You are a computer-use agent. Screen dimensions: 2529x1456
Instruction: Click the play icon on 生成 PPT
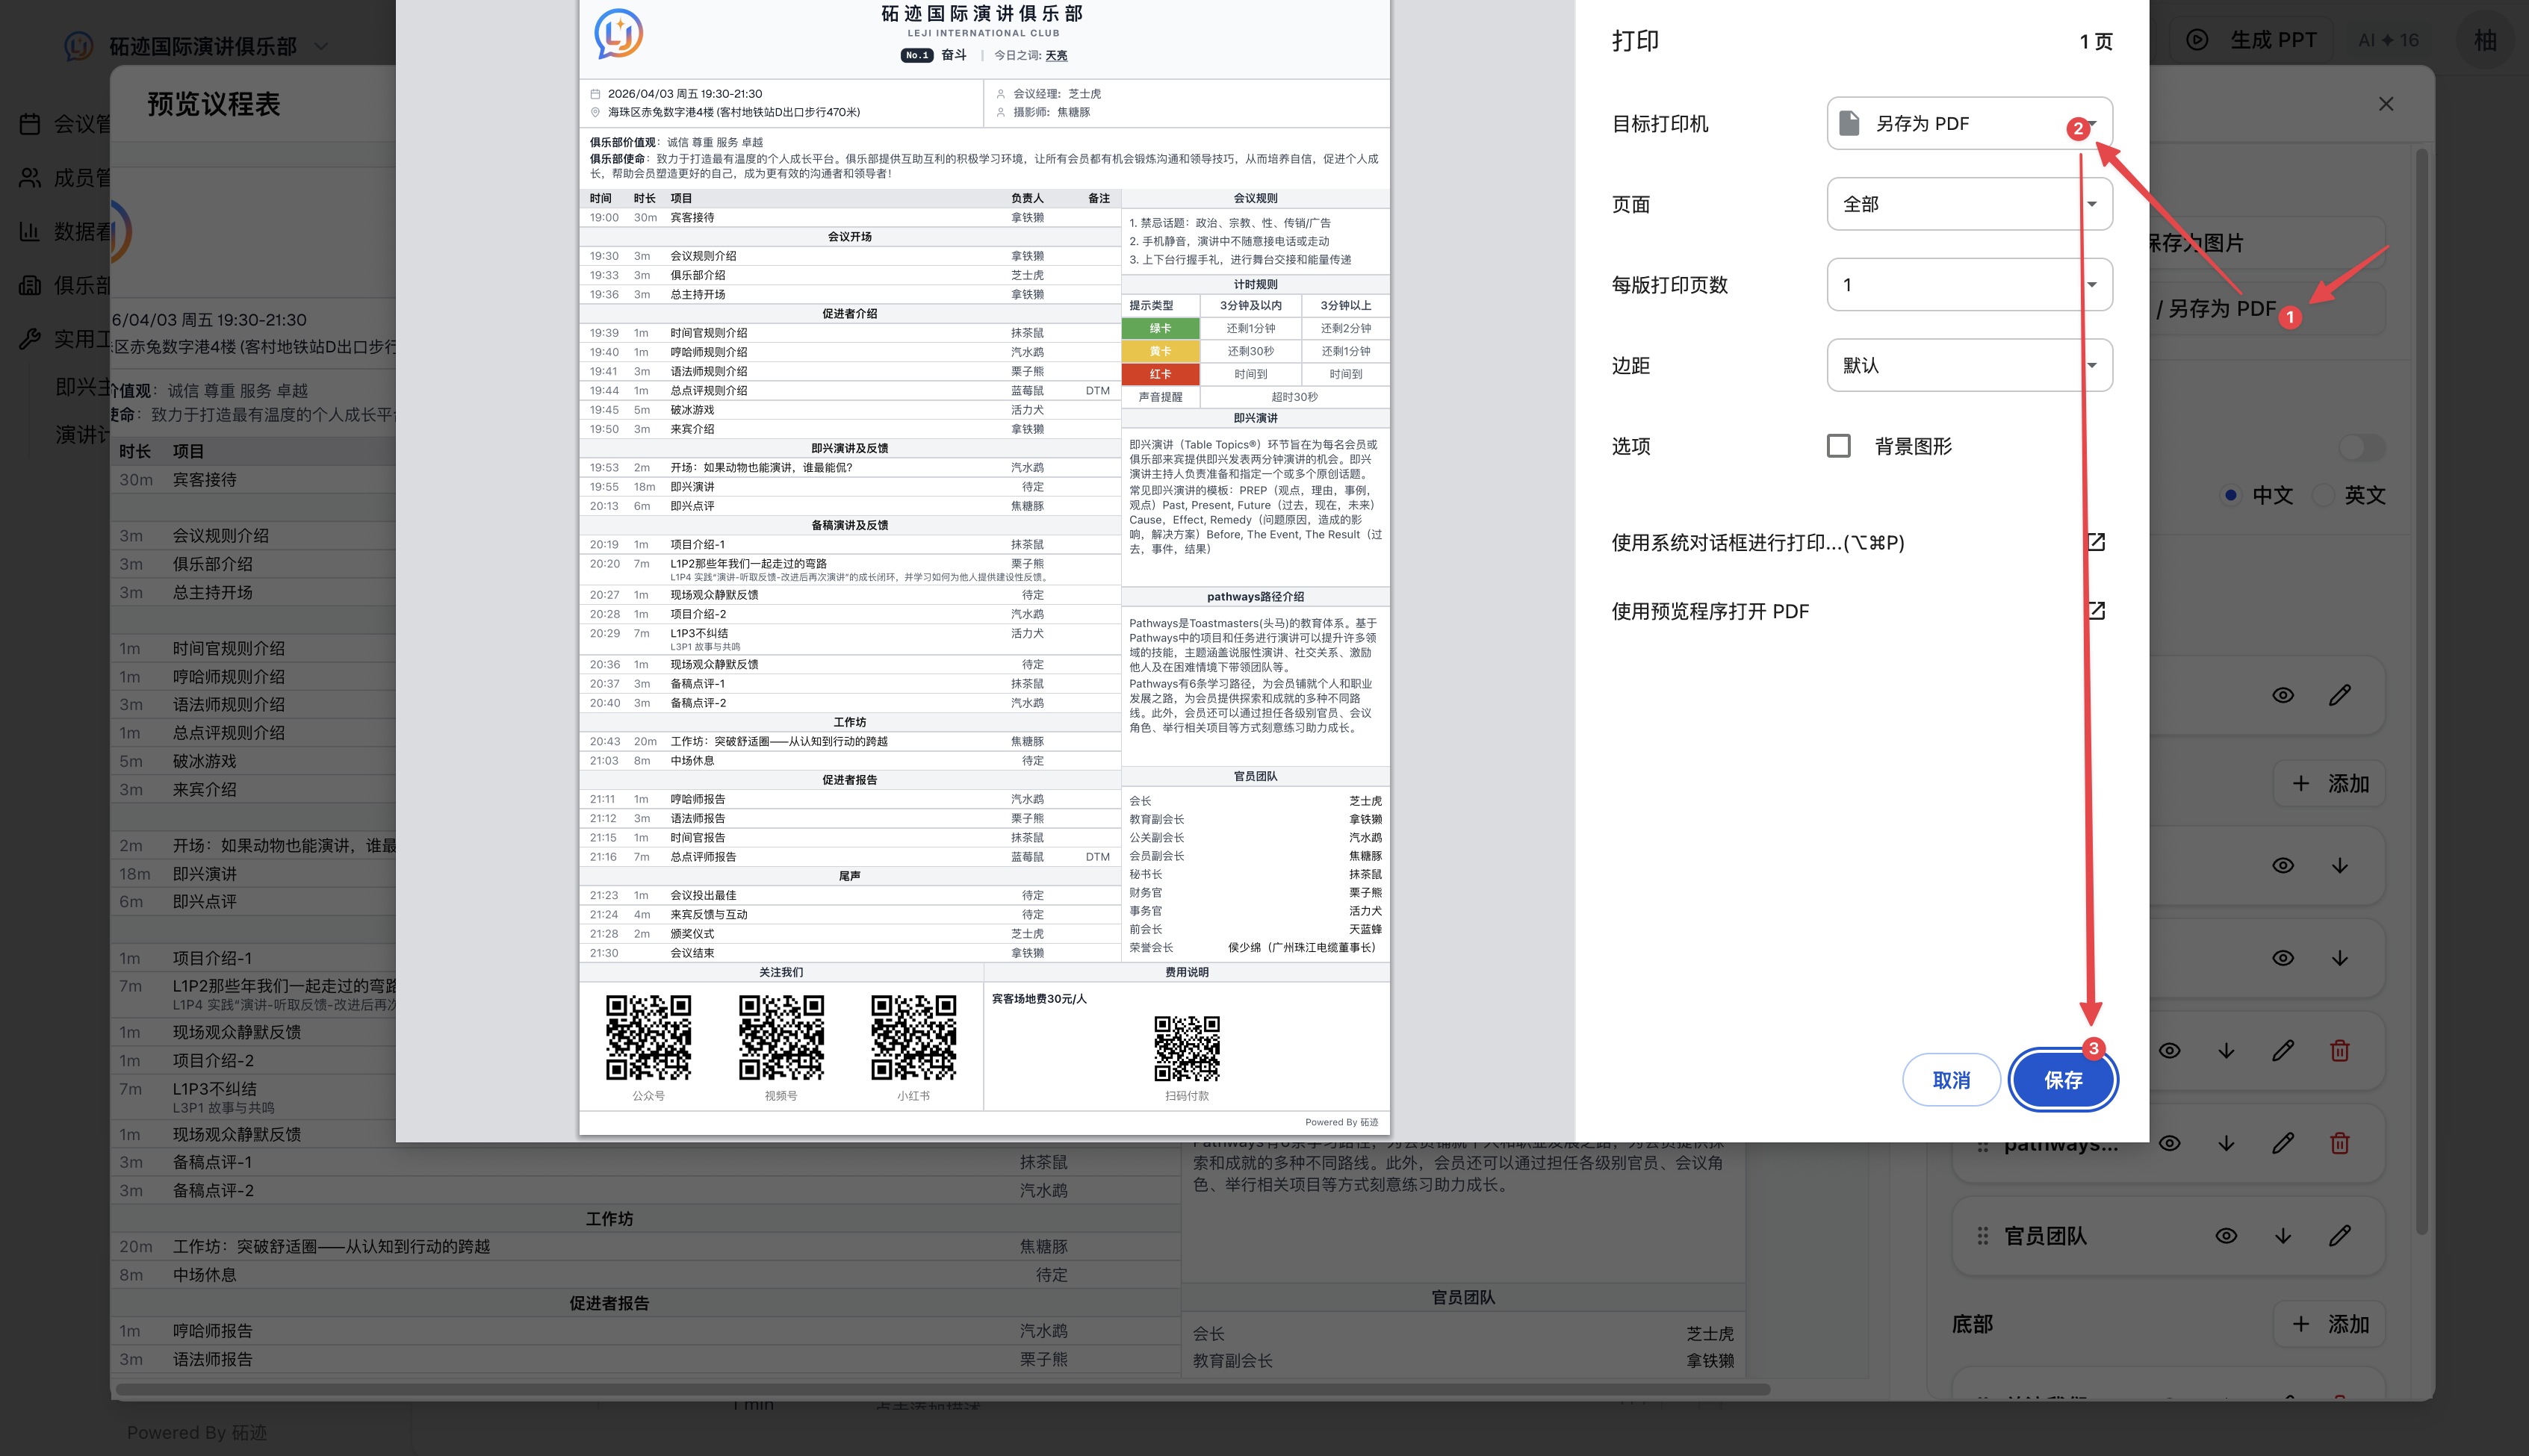tap(2196, 40)
